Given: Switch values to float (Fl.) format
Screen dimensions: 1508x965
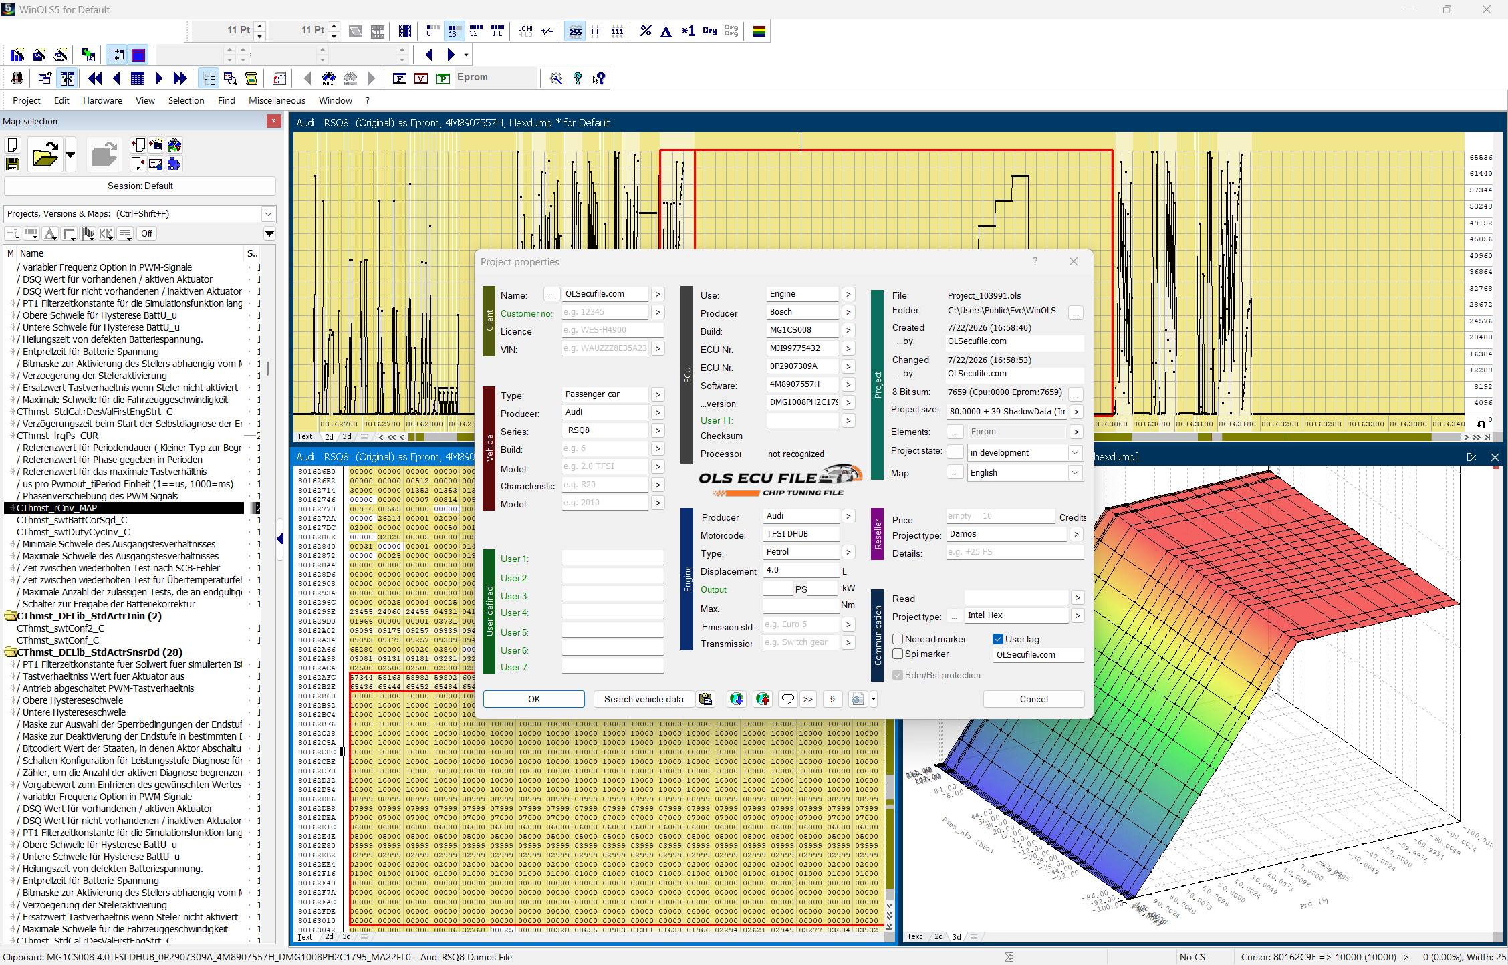Looking at the screenshot, I should tap(497, 31).
